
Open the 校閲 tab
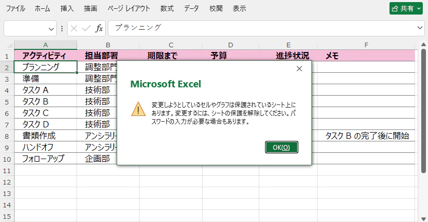click(216, 8)
